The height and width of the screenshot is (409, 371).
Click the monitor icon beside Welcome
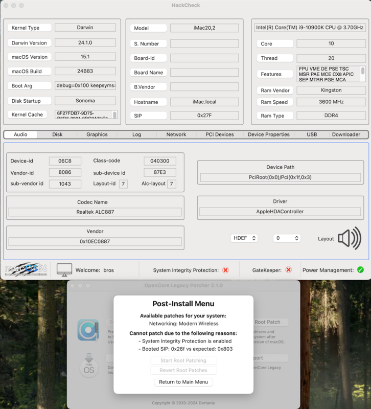(x=64, y=270)
